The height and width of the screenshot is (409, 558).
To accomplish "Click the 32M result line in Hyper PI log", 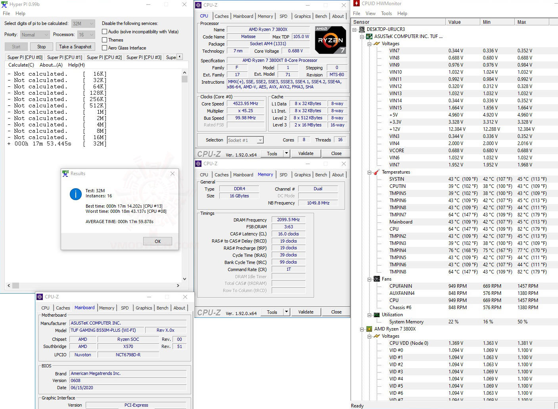I will point(58,144).
